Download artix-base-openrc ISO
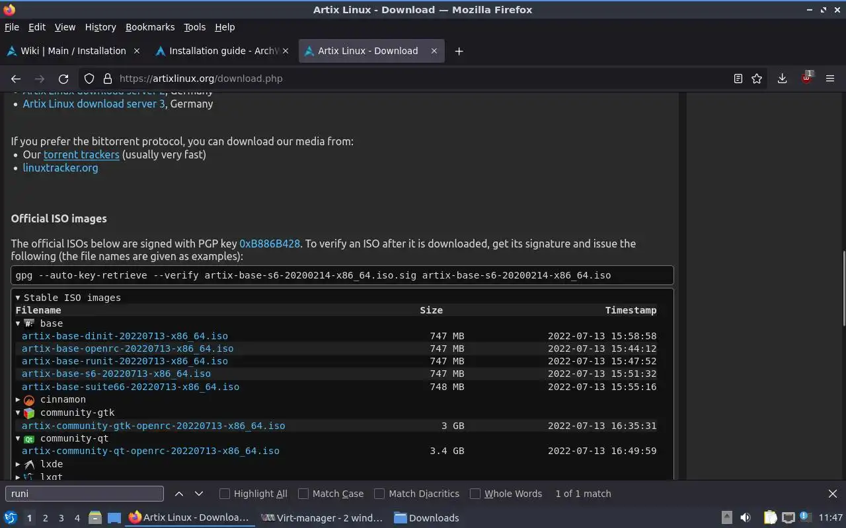 128,348
